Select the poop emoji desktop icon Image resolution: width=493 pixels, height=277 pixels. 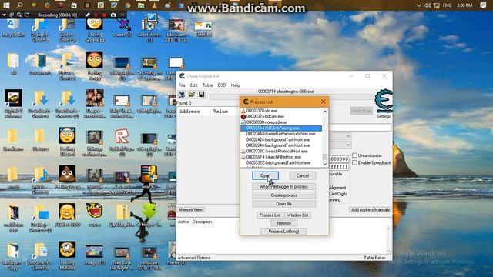67,178
